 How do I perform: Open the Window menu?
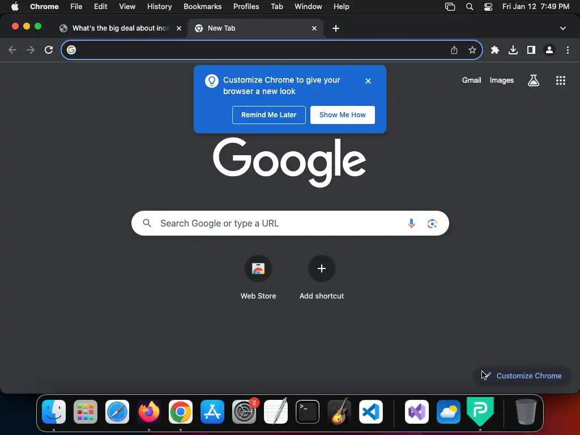[308, 7]
